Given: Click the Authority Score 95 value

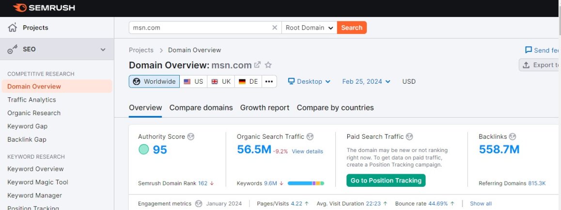Looking at the screenshot, I should pyautogui.click(x=160, y=150).
